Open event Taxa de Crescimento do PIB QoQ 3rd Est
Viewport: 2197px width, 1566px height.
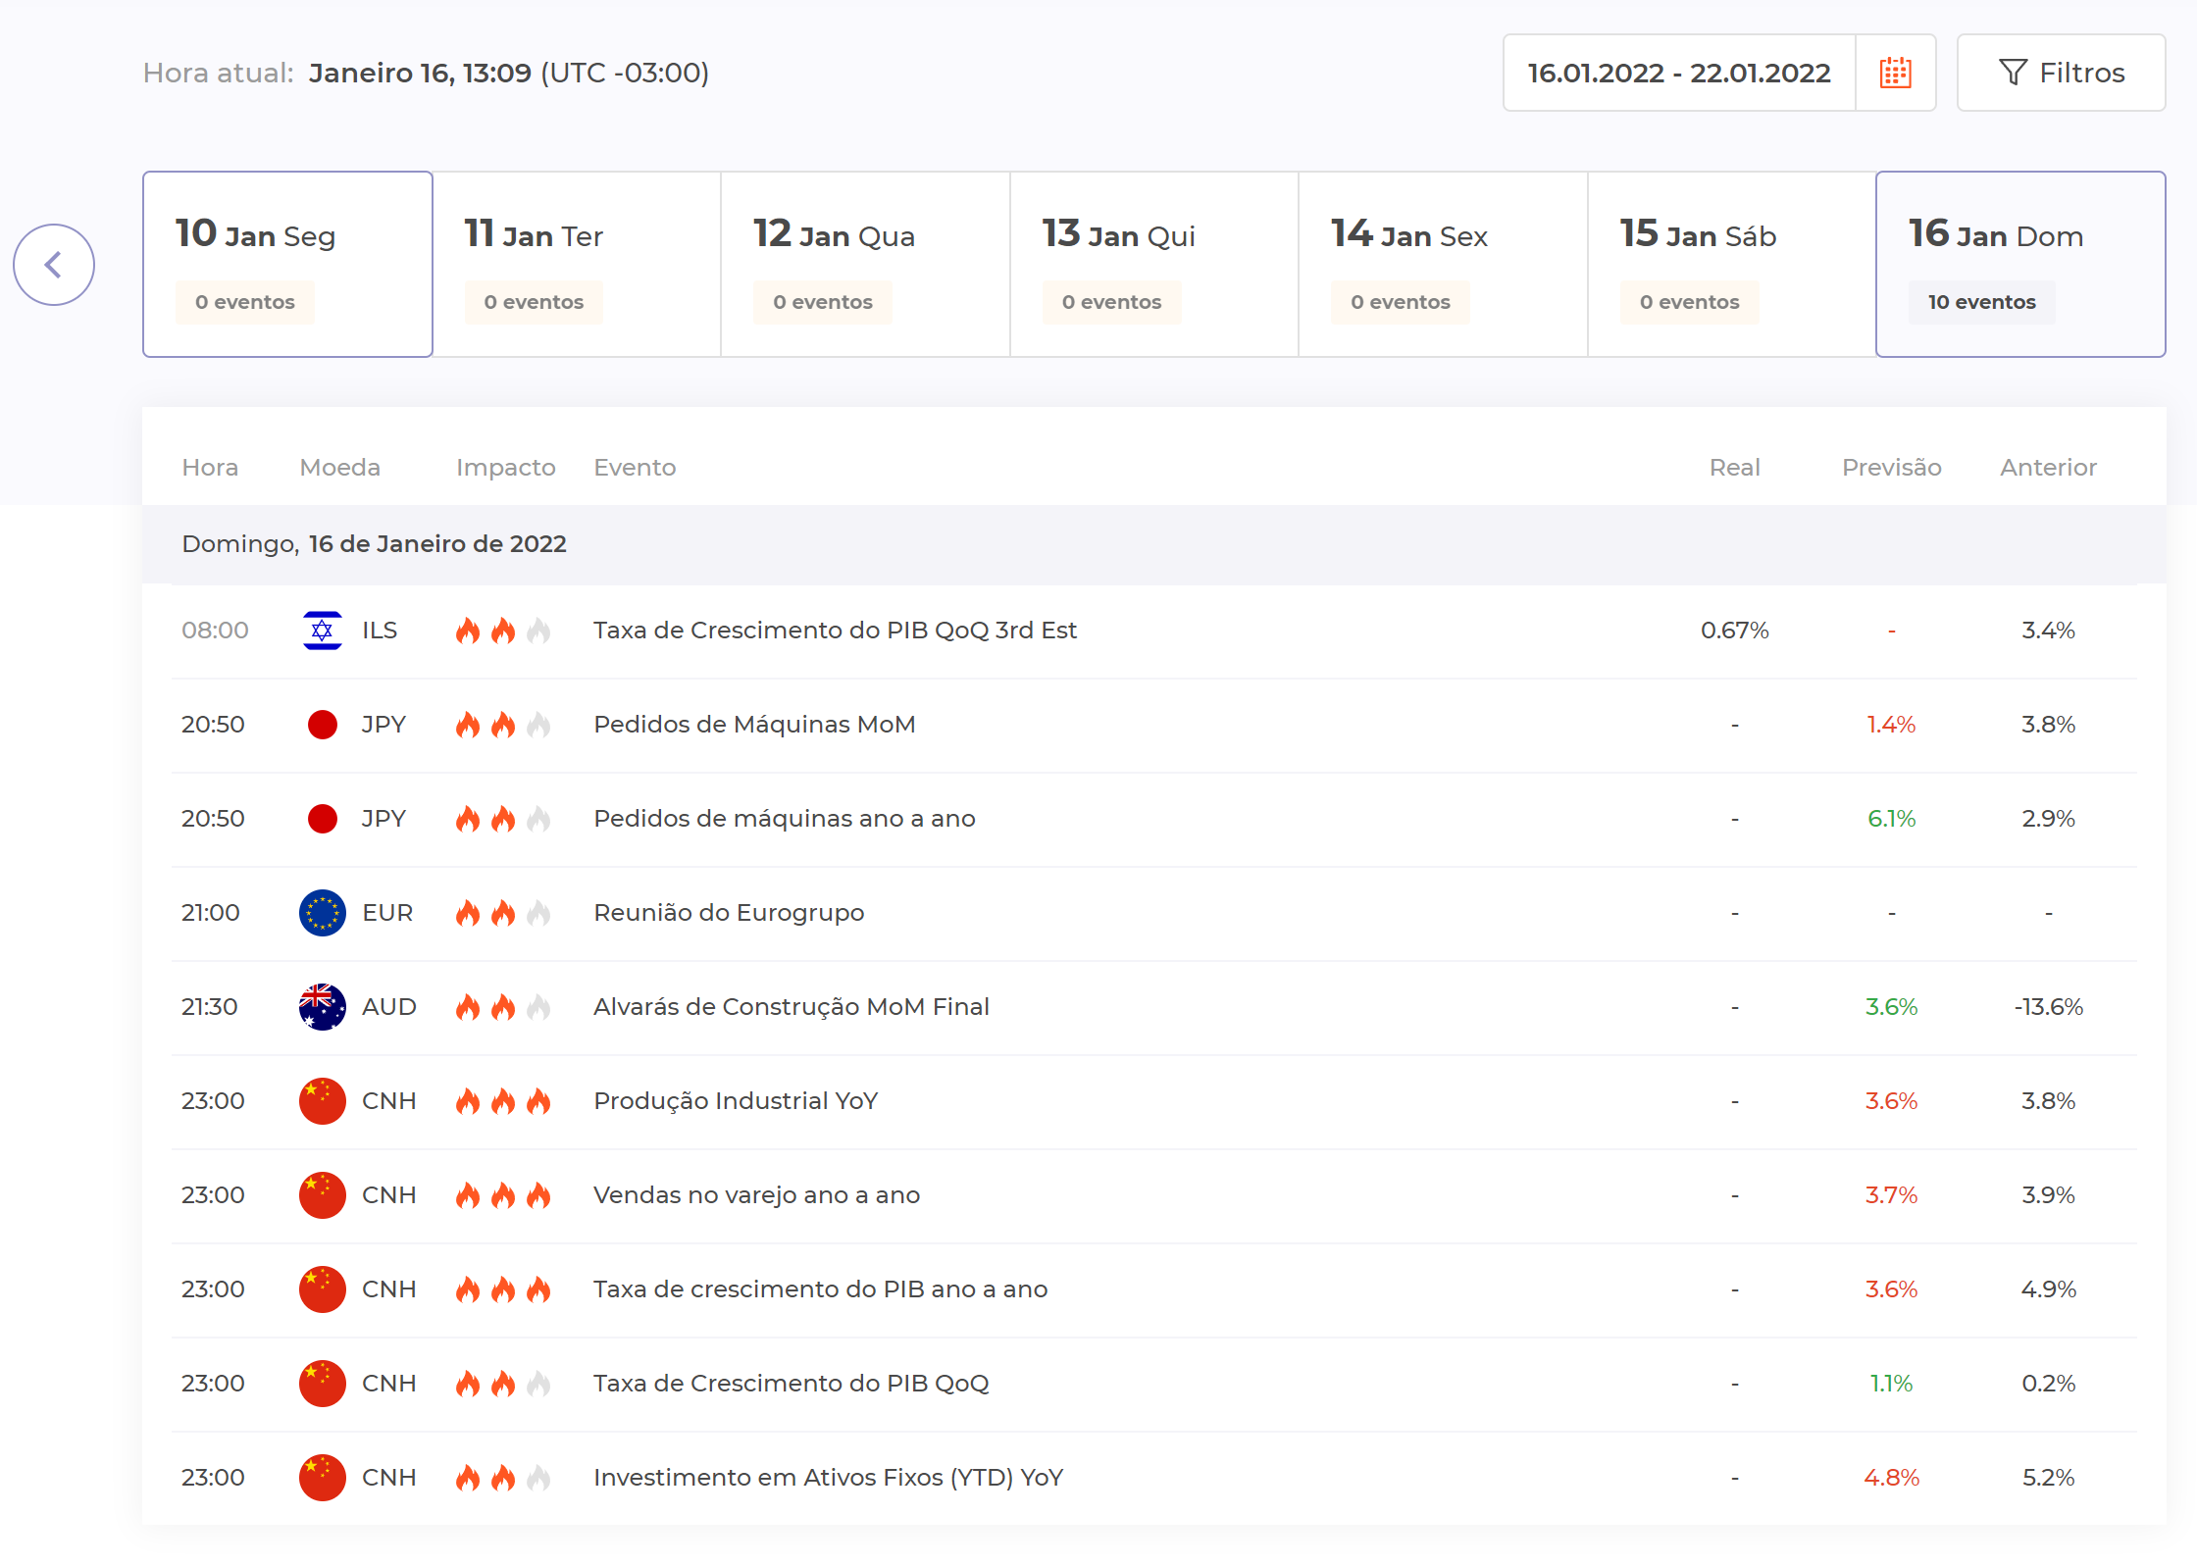tap(835, 631)
